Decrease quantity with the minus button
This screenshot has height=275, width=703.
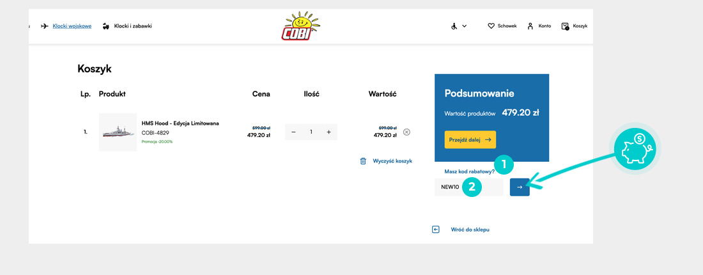pyautogui.click(x=293, y=132)
